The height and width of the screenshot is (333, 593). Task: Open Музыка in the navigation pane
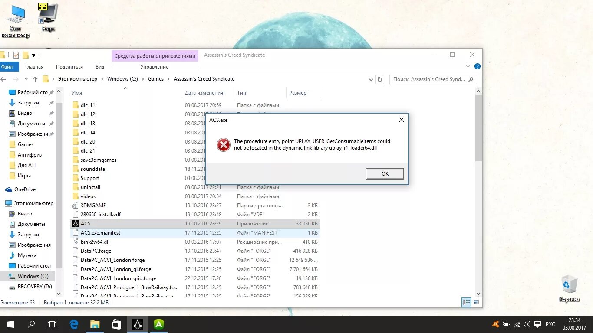[x=27, y=255]
